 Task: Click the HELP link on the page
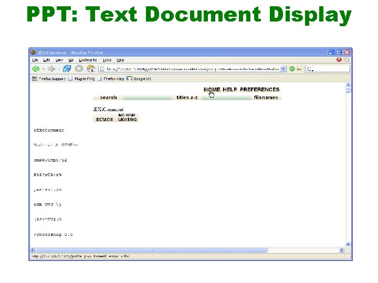(x=230, y=89)
